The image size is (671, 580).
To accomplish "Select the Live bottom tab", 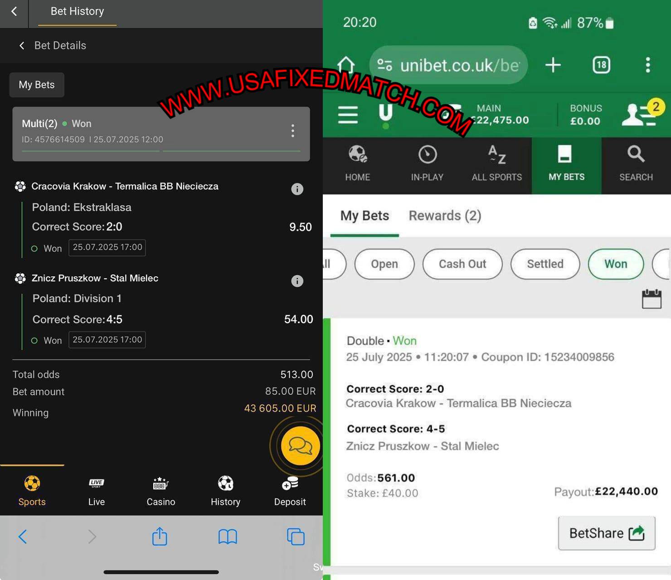I will (96, 491).
